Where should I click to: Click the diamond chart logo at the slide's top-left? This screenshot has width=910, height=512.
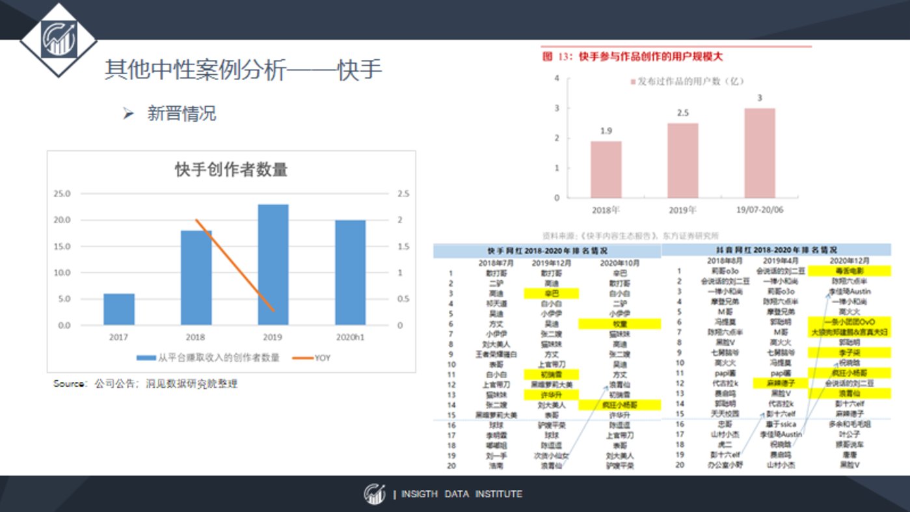click(x=59, y=39)
